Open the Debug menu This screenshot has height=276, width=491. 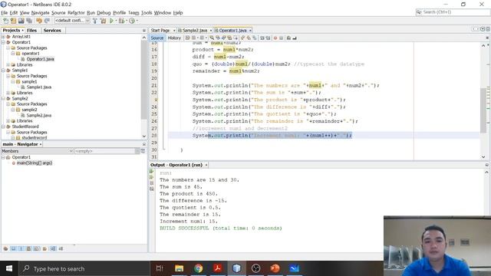pyautogui.click(x=104, y=13)
